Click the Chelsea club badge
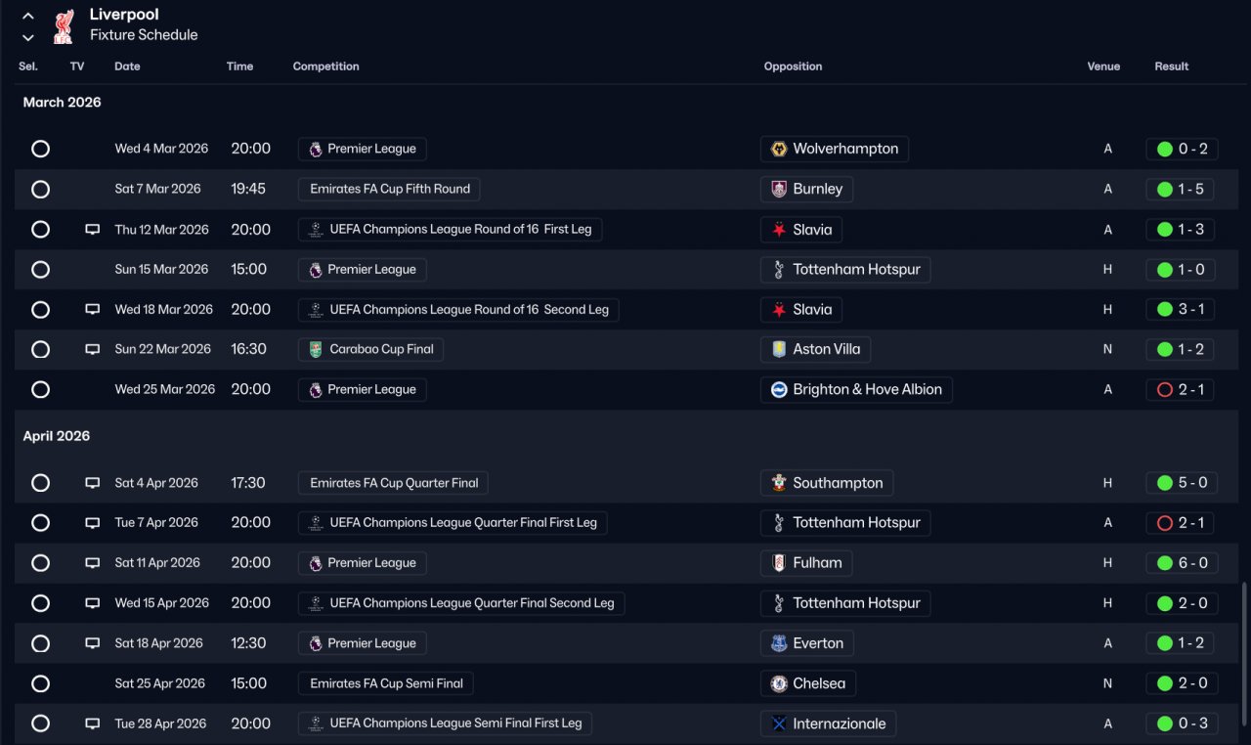This screenshot has height=745, width=1251. pyautogui.click(x=779, y=684)
